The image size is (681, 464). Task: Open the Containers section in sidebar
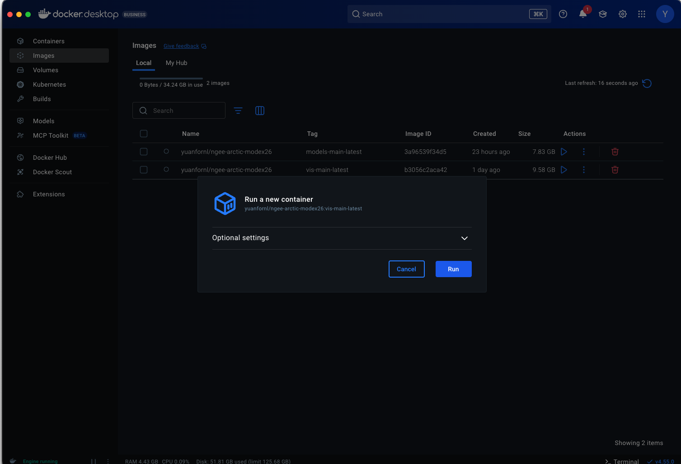(x=48, y=41)
